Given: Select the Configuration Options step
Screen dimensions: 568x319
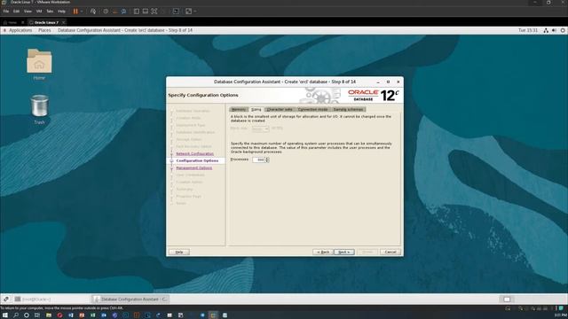Looking at the screenshot, I should 197,160.
